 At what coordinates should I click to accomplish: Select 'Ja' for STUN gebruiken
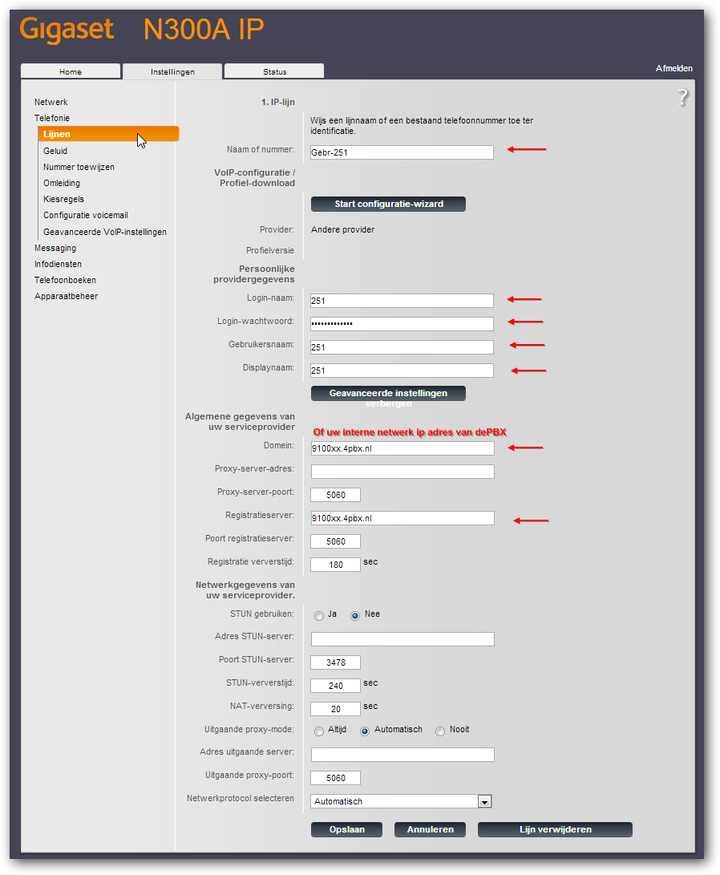click(319, 616)
